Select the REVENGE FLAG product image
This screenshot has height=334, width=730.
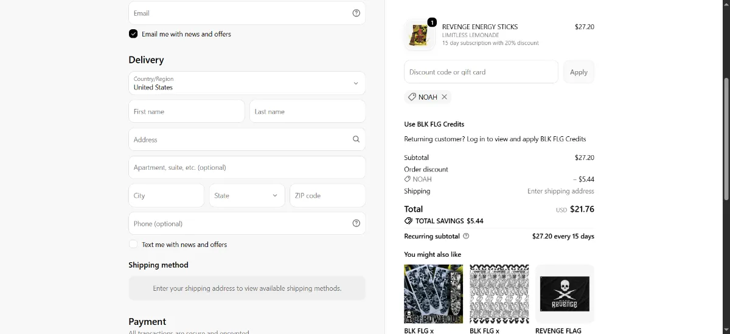[565, 294]
